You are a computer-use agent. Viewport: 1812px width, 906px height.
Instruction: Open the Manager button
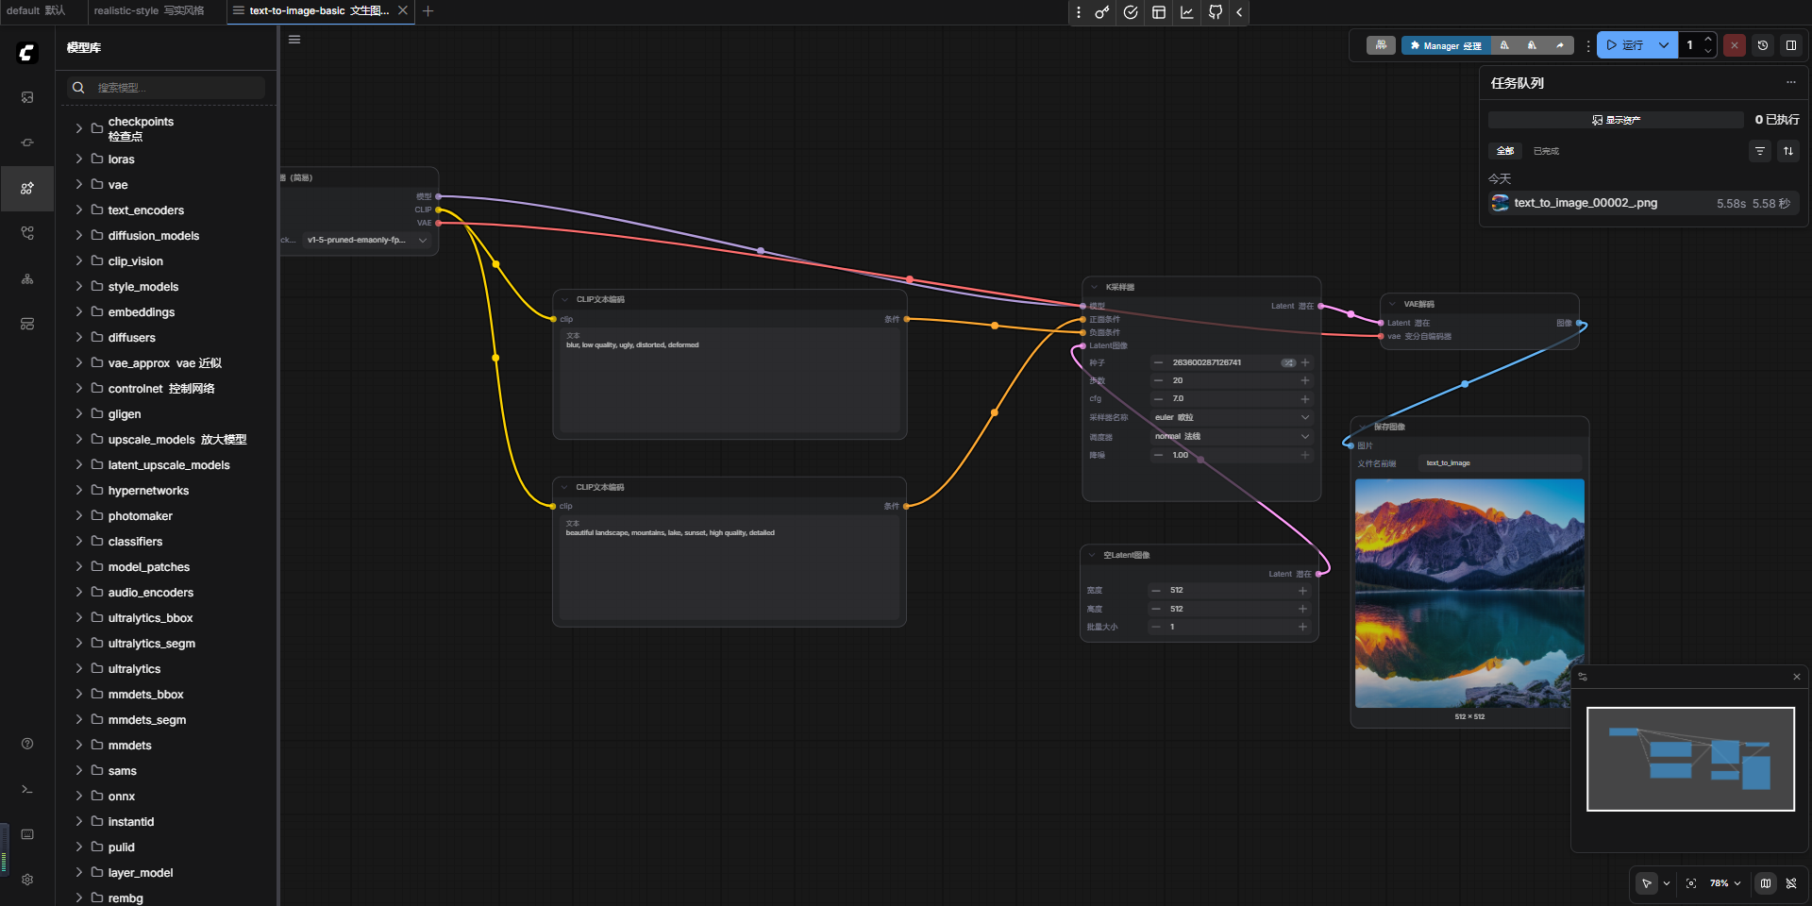click(1446, 45)
